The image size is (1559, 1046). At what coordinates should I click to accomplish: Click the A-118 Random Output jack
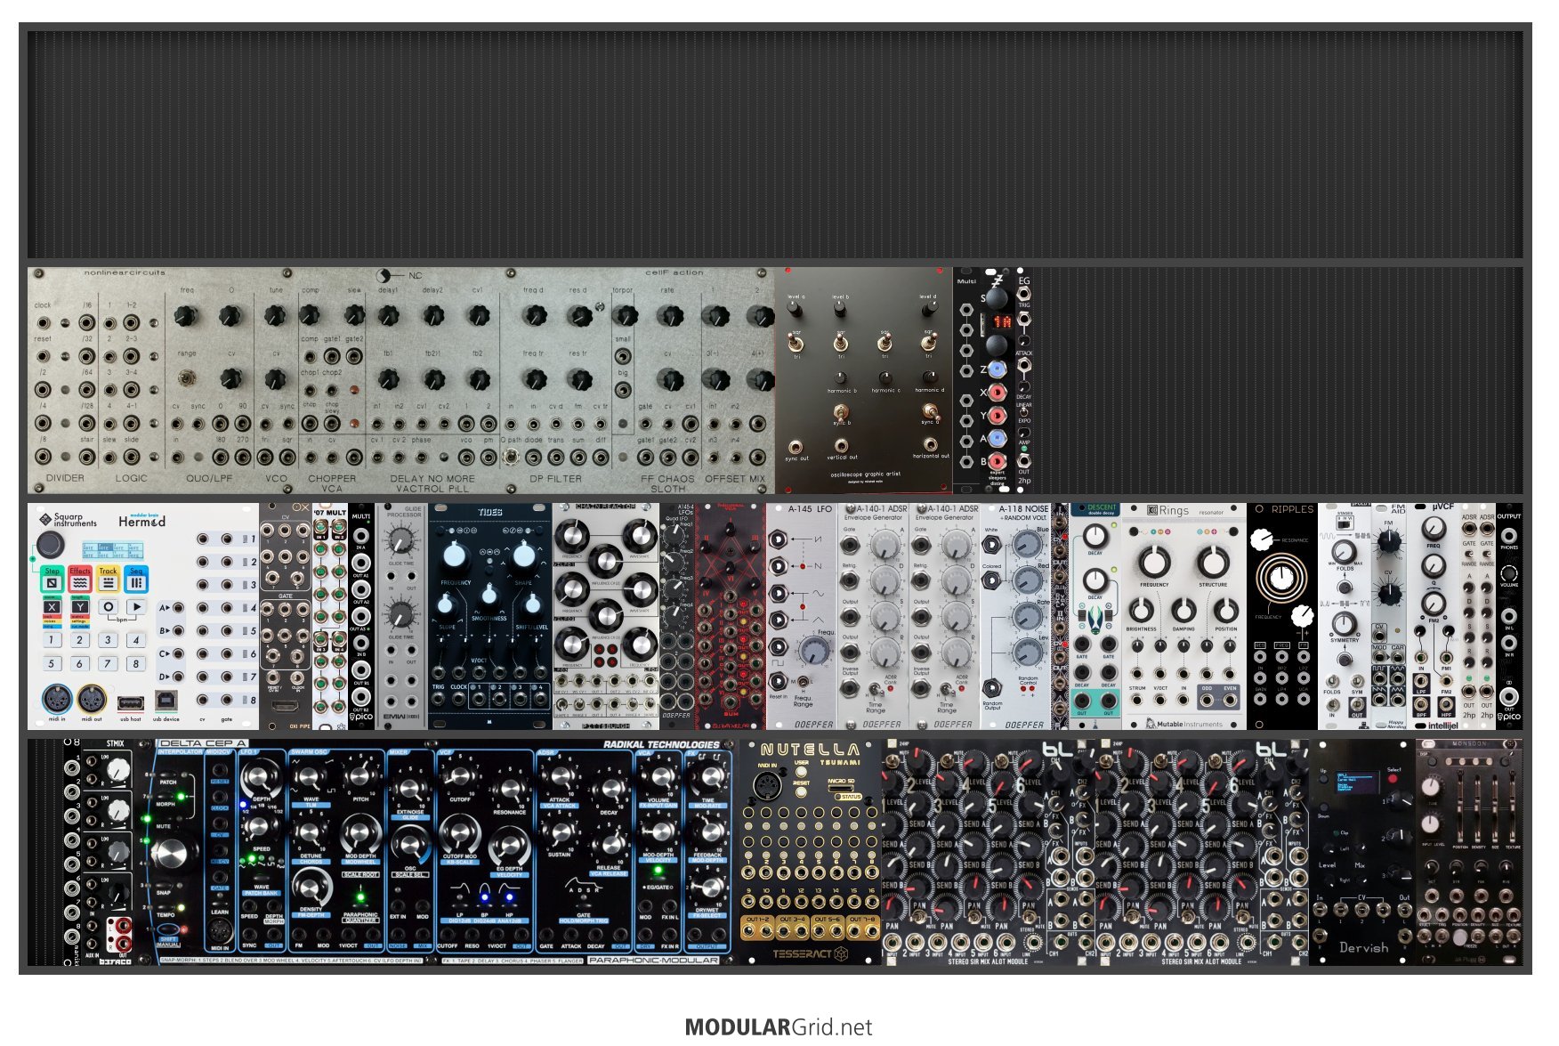tap(992, 688)
